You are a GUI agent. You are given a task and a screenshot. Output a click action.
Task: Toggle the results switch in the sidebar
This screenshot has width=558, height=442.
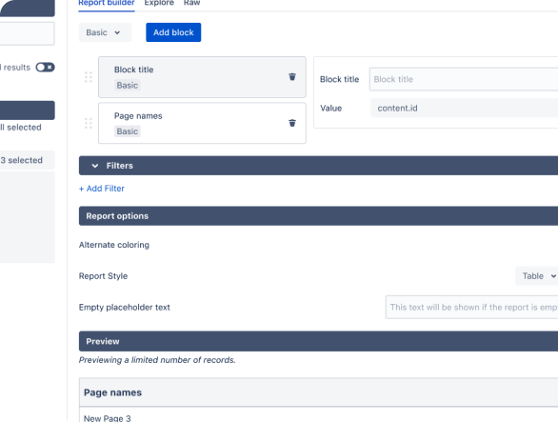pyautogui.click(x=45, y=68)
